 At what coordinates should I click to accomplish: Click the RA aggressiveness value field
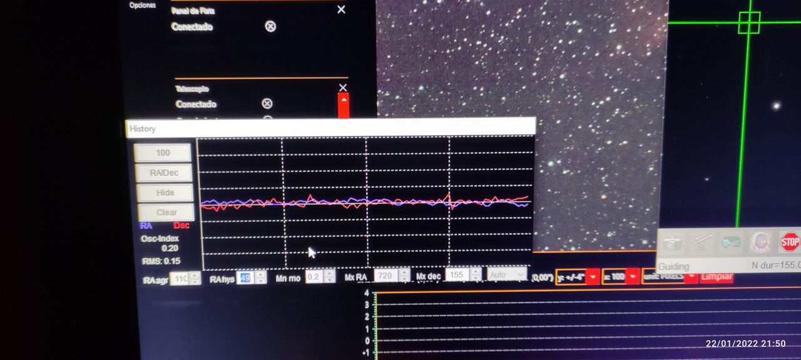[x=180, y=279]
